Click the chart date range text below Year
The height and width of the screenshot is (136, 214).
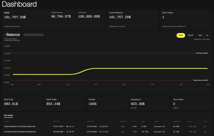point(202,39)
